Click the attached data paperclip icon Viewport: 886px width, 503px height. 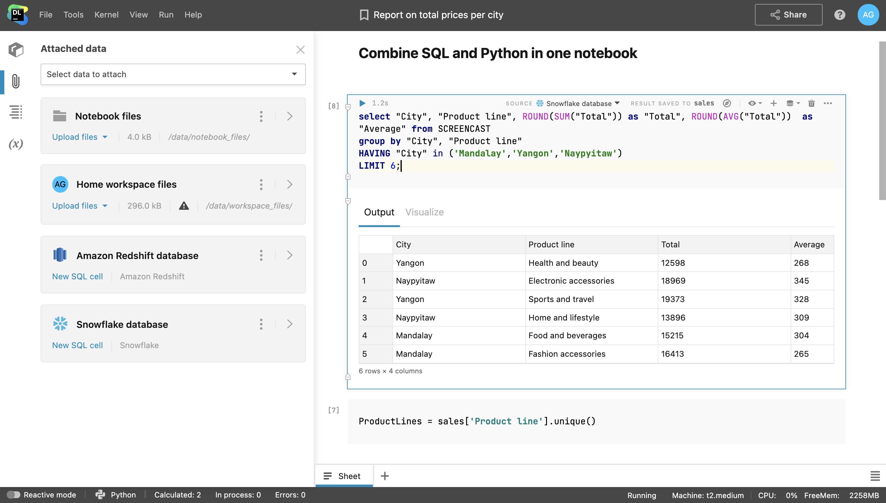(16, 81)
